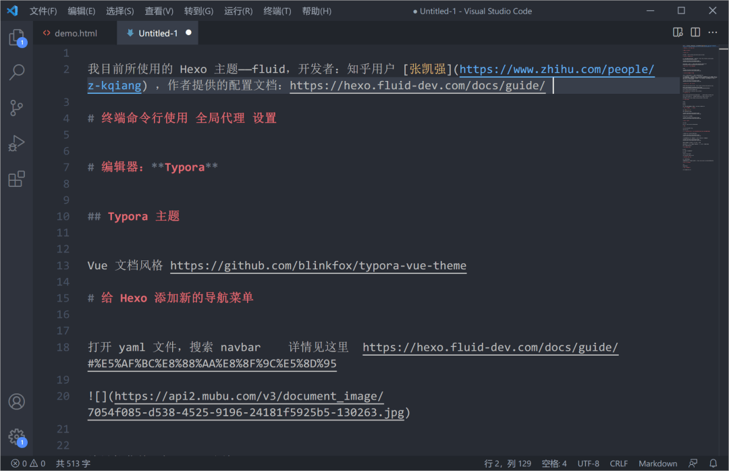Open the Manage gear settings icon

pos(17,437)
